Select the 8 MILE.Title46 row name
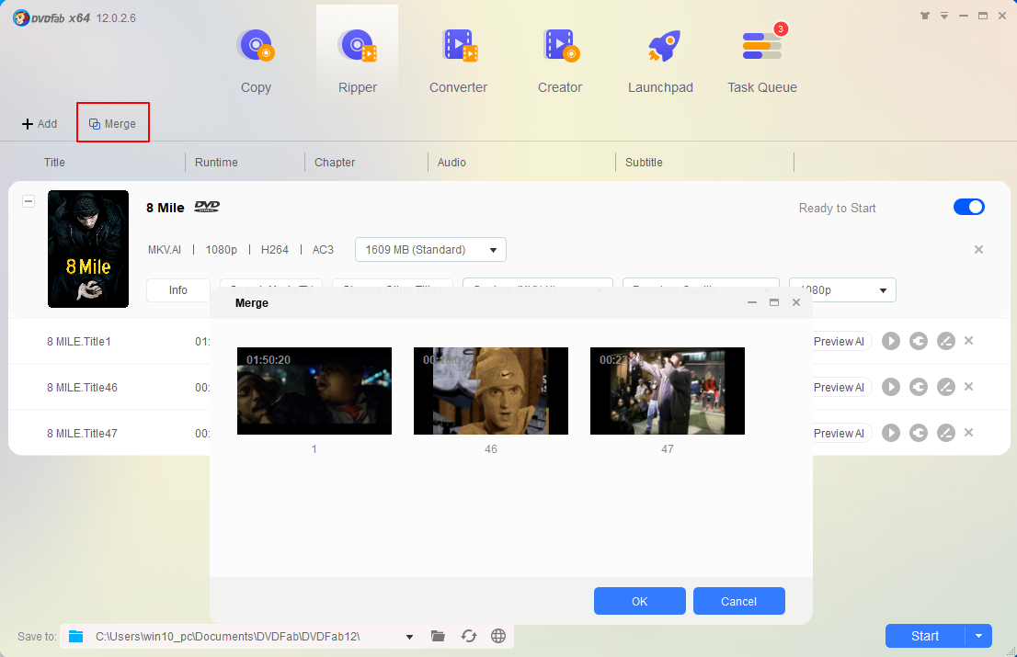The height and width of the screenshot is (657, 1017). pos(83,388)
